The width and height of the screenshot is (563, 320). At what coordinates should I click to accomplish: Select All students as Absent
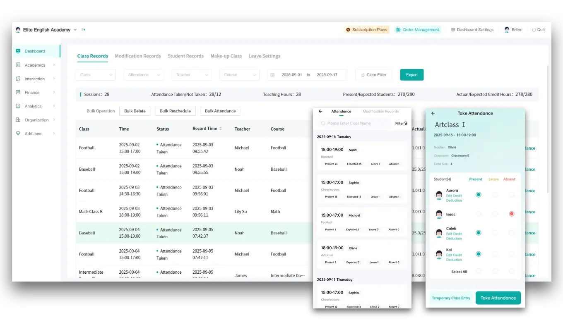512,272
